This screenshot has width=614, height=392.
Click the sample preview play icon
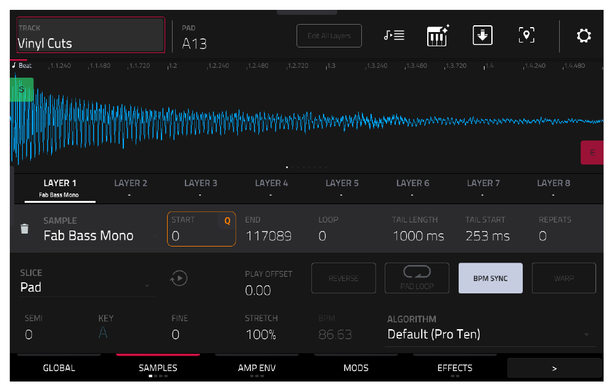click(179, 279)
